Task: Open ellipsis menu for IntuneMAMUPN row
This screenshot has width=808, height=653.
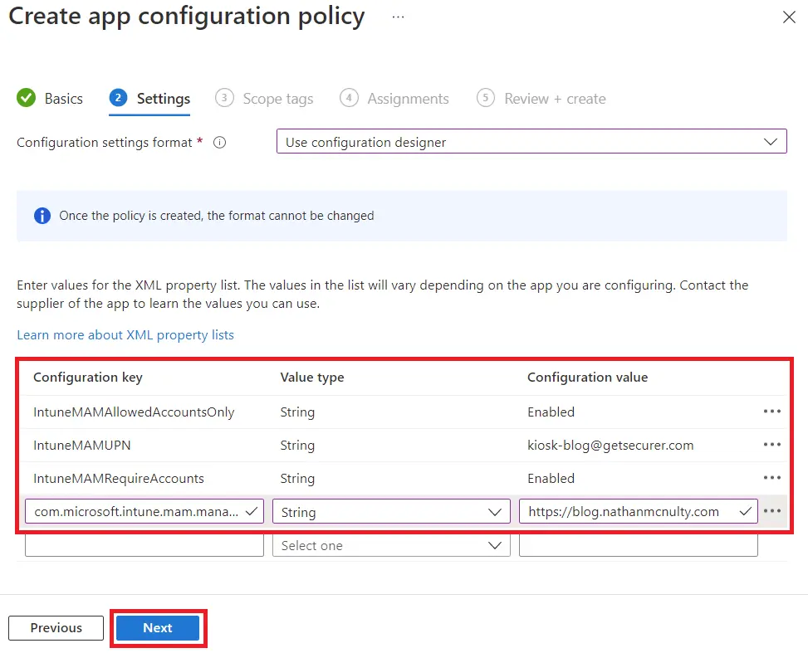Action: coord(771,445)
